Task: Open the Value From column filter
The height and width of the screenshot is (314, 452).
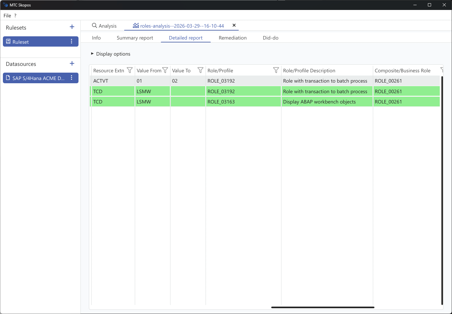Action: (165, 70)
